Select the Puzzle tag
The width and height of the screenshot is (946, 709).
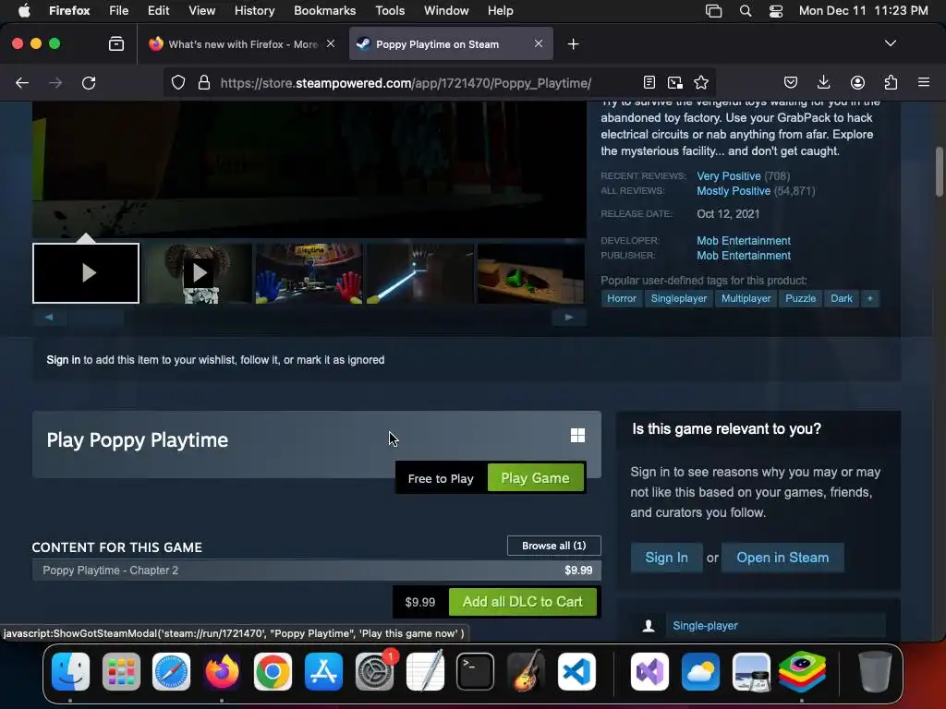[801, 298]
